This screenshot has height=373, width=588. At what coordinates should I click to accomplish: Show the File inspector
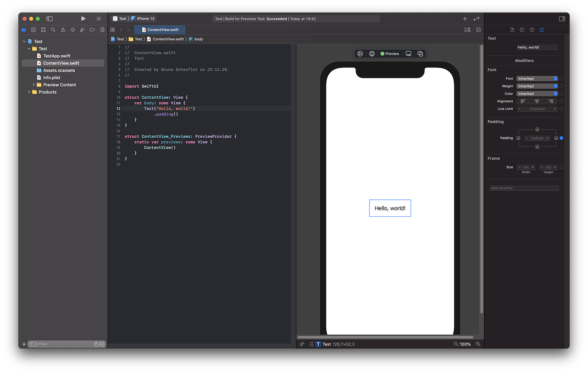(512, 30)
